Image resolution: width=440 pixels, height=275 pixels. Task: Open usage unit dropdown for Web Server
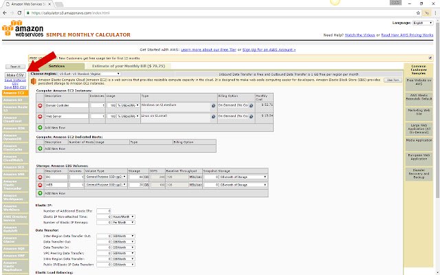[128, 116]
